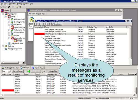Pause the service with the pause button
Screen dimensions: 138x100
(44, 24)
